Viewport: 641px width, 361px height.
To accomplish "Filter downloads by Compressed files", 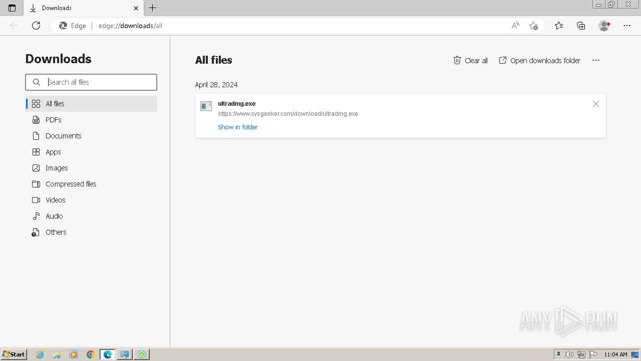I will tap(91, 184).
